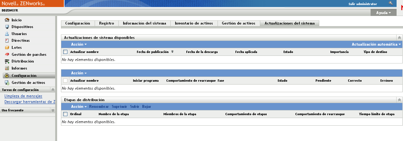Check select-all box in available updates table

pos(65,52)
